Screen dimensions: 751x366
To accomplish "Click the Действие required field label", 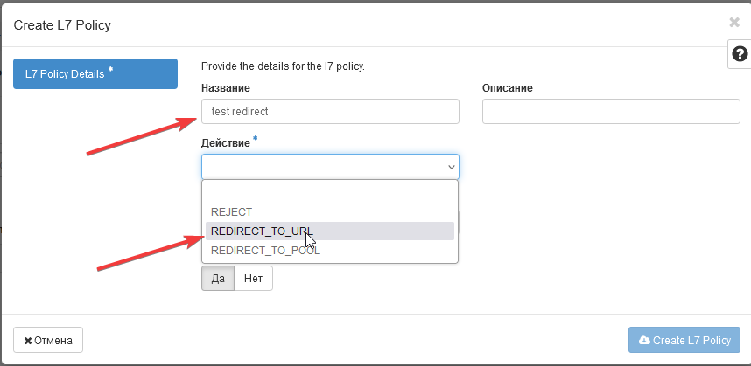I will (227, 141).
